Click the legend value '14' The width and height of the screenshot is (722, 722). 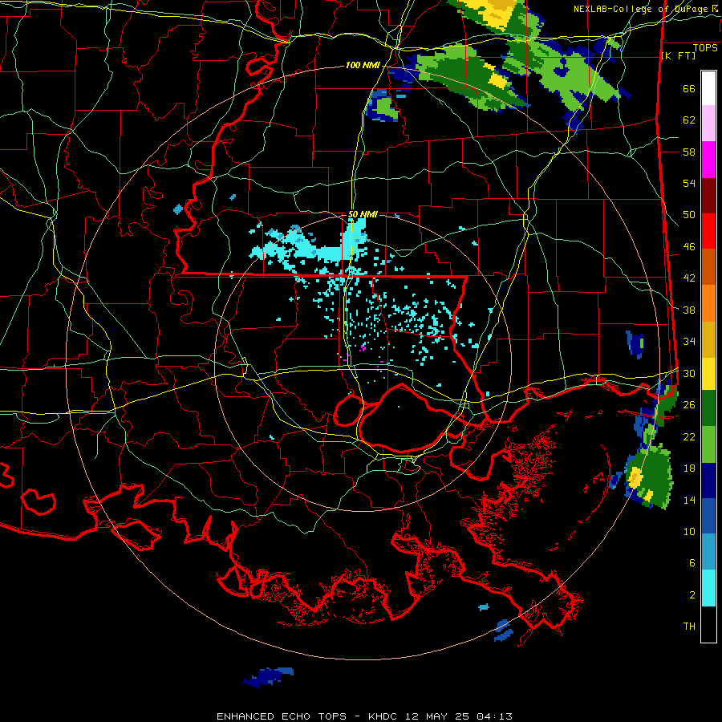pos(689,500)
